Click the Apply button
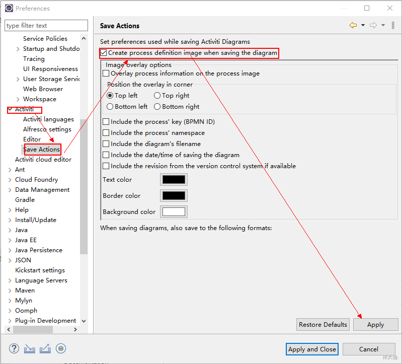Image resolution: width=402 pixels, height=364 pixels. pos(376,325)
